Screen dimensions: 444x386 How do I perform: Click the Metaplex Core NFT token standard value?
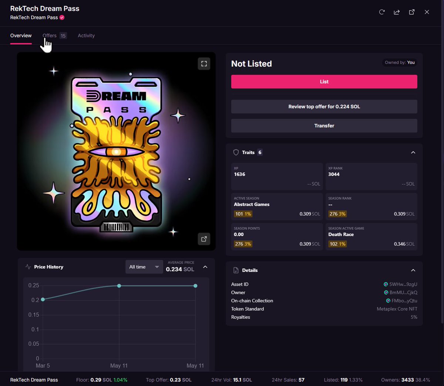pos(397,309)
